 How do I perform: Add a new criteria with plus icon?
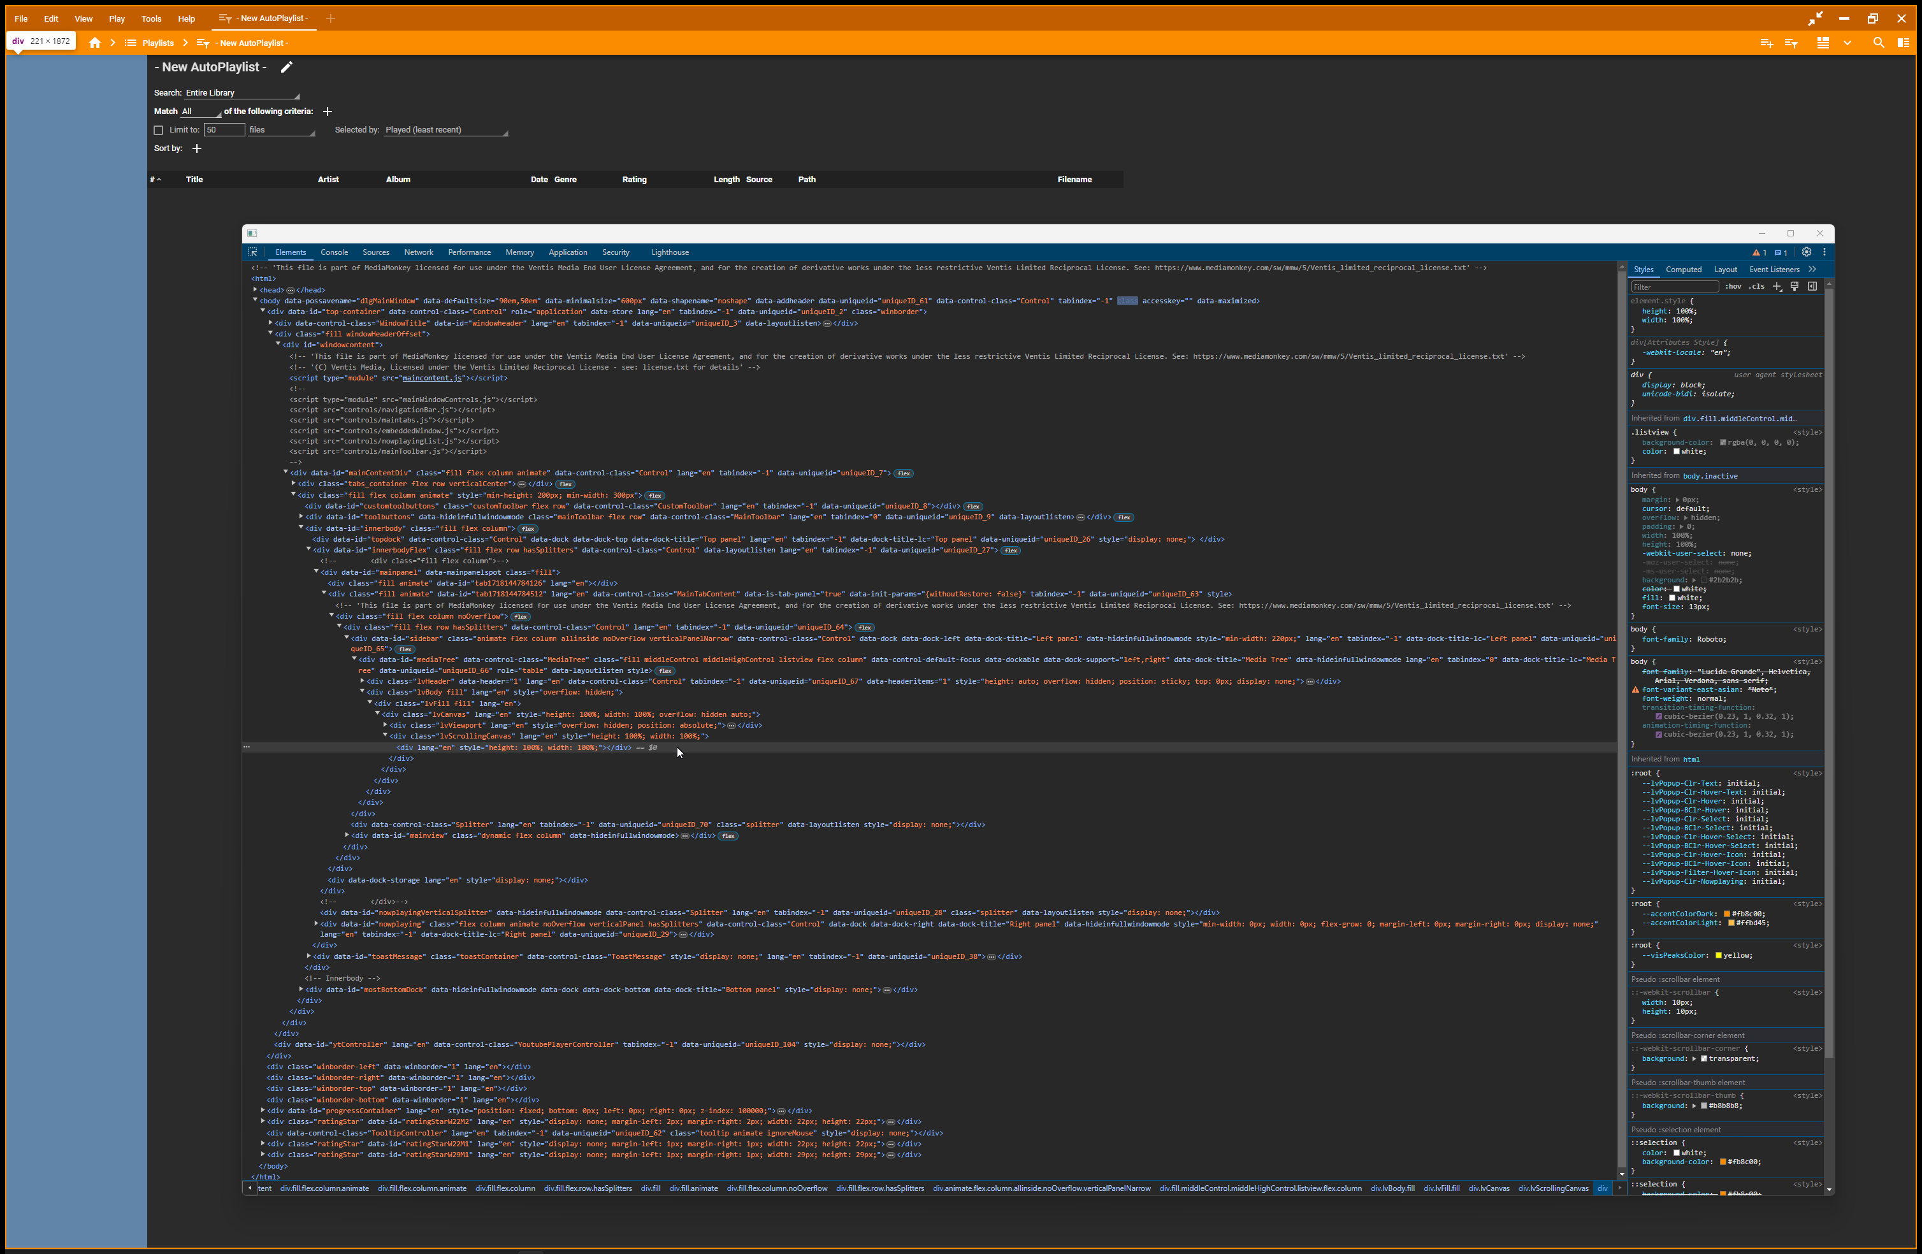(x=327, y=112)
